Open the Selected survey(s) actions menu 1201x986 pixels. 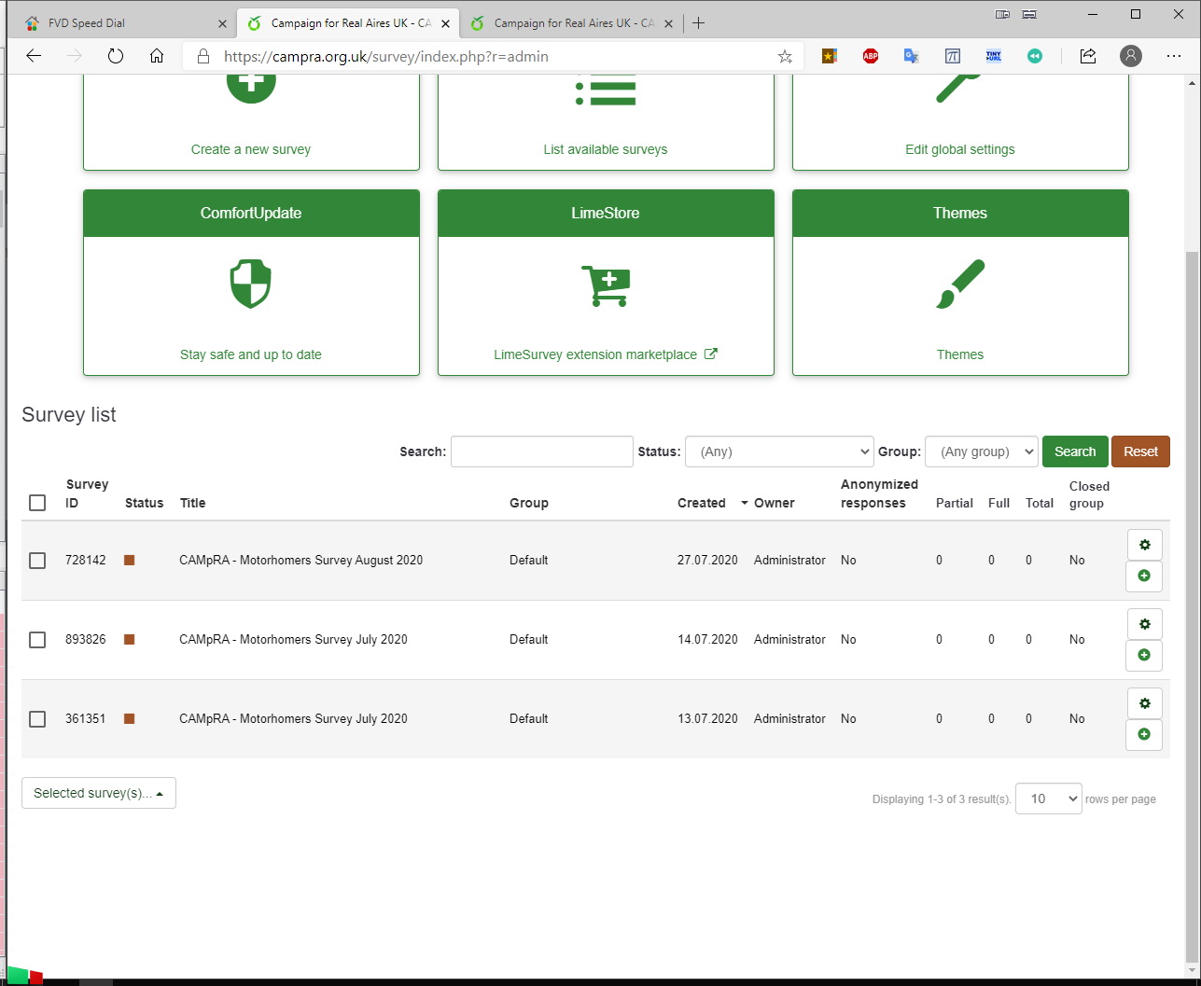(99, 793)
